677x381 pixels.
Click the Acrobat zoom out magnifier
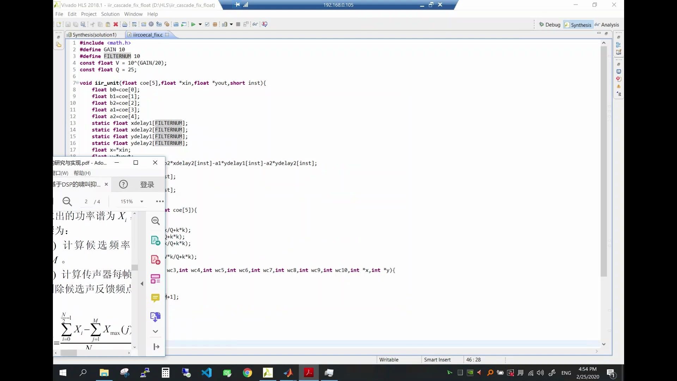pos(67,201)
